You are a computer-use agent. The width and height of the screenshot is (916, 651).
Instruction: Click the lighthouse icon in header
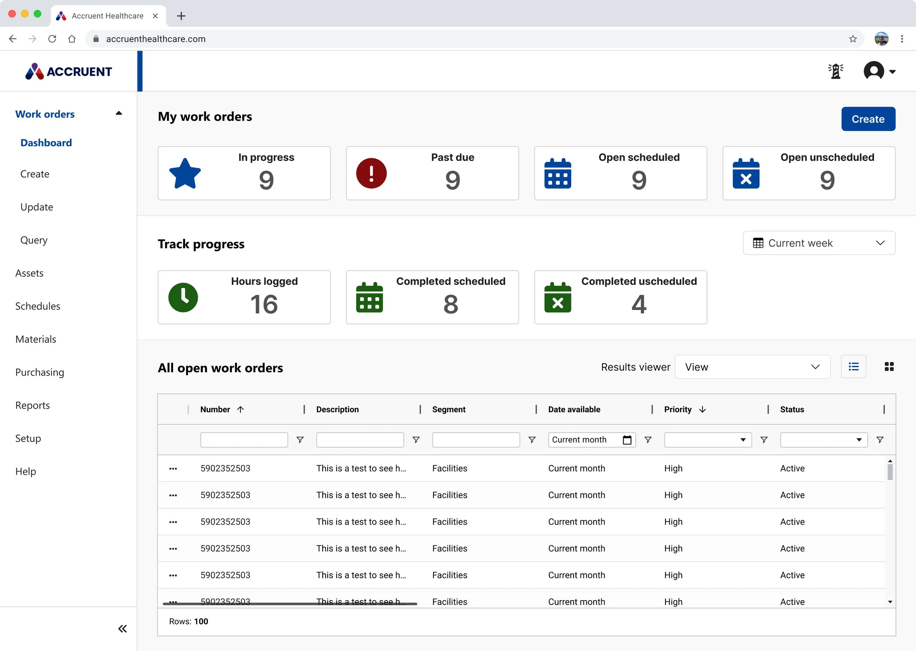point(835,71)
